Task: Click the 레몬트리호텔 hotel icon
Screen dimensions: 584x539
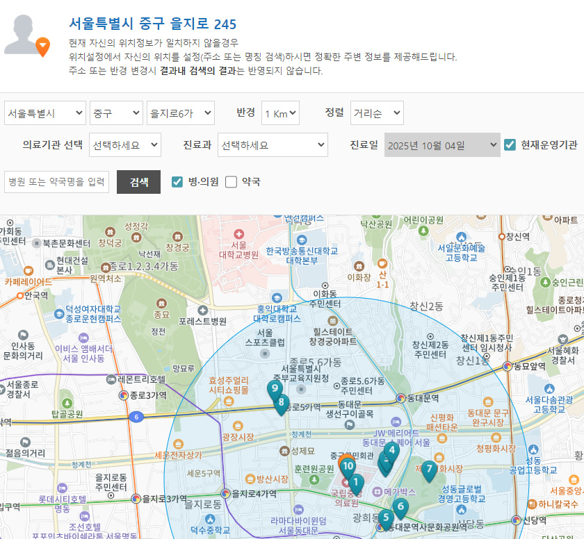Action: [x=111, y=379]
